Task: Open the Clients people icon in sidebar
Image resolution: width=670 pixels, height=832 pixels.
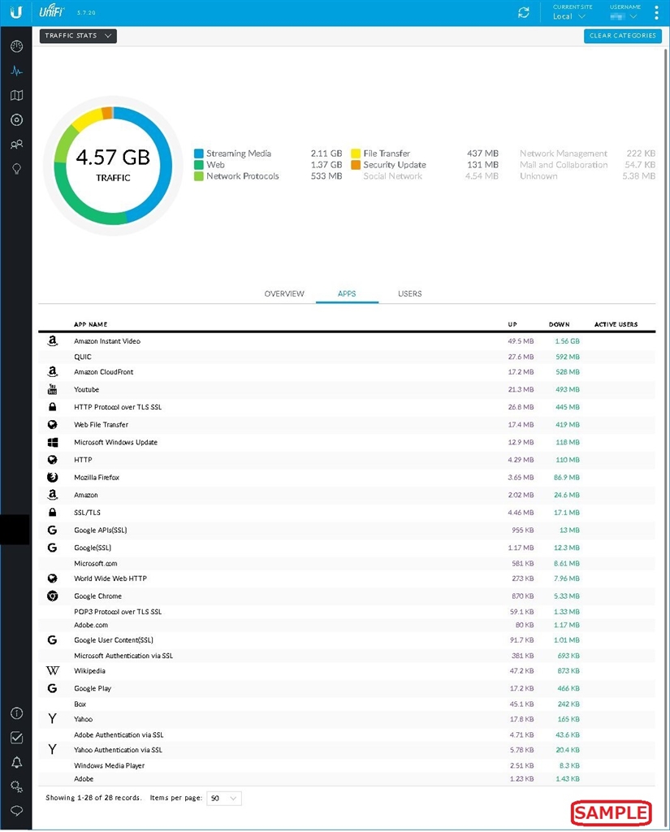Action: [16, 145]
